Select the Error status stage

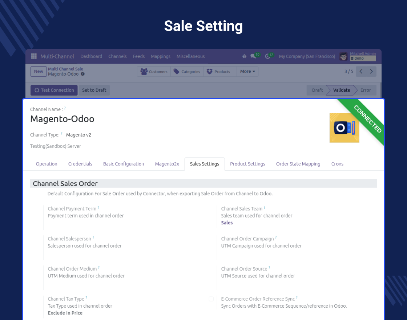pyautogui.click(x=365, y=90)
